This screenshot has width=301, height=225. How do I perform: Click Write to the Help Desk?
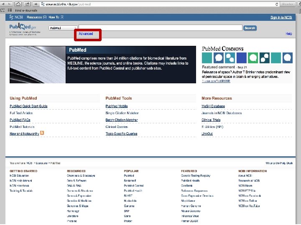(x=279, y=163)
